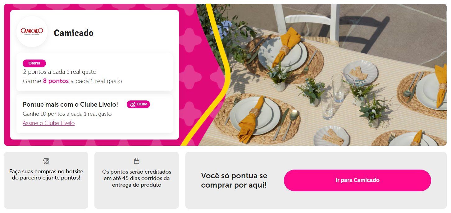This screenshot has height=213, width=451.
Task: Click the storefront icon above hotsite text
Action: click(x=46, y=161)
